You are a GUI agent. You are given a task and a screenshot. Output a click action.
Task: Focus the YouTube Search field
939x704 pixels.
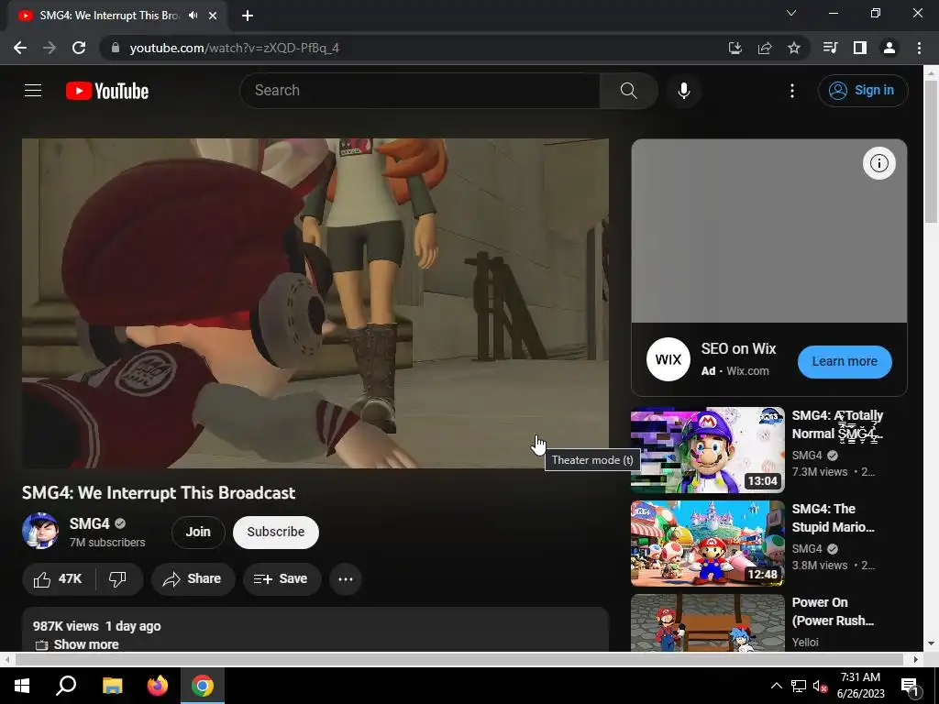pyautogui.click(x=420, y=91)
